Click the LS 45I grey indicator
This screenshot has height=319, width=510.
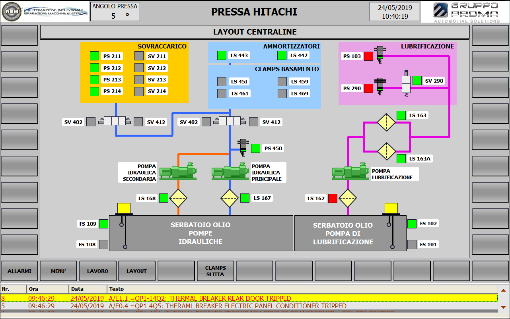[x=222, y=82]
